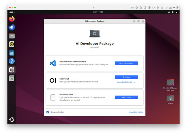Open the clock calendar at Sep 9 10:36
The width and height of the screenshot is (187, 134).
(98, 12)
